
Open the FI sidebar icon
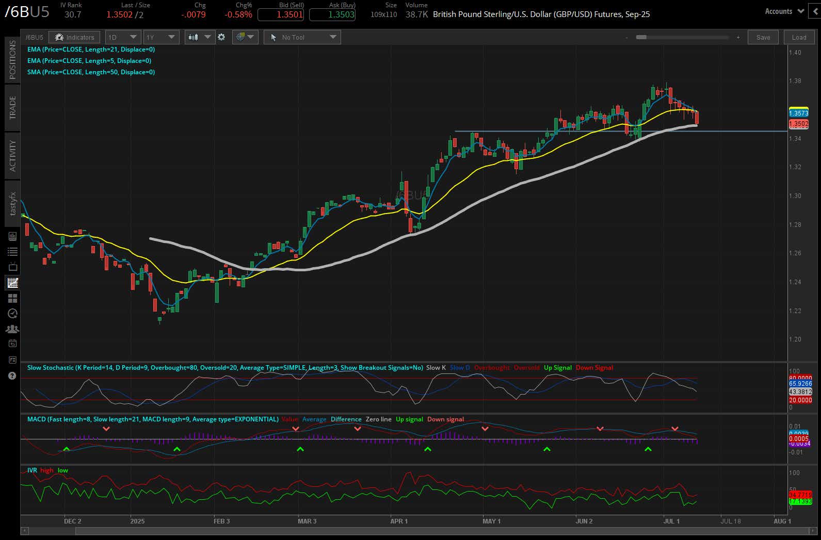pyautogui.click(x=12, y=359)
